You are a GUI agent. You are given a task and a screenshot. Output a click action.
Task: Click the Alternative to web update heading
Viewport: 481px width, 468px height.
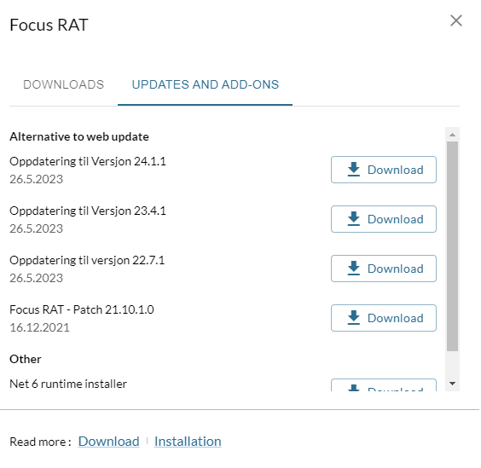[x=79, y=136]
